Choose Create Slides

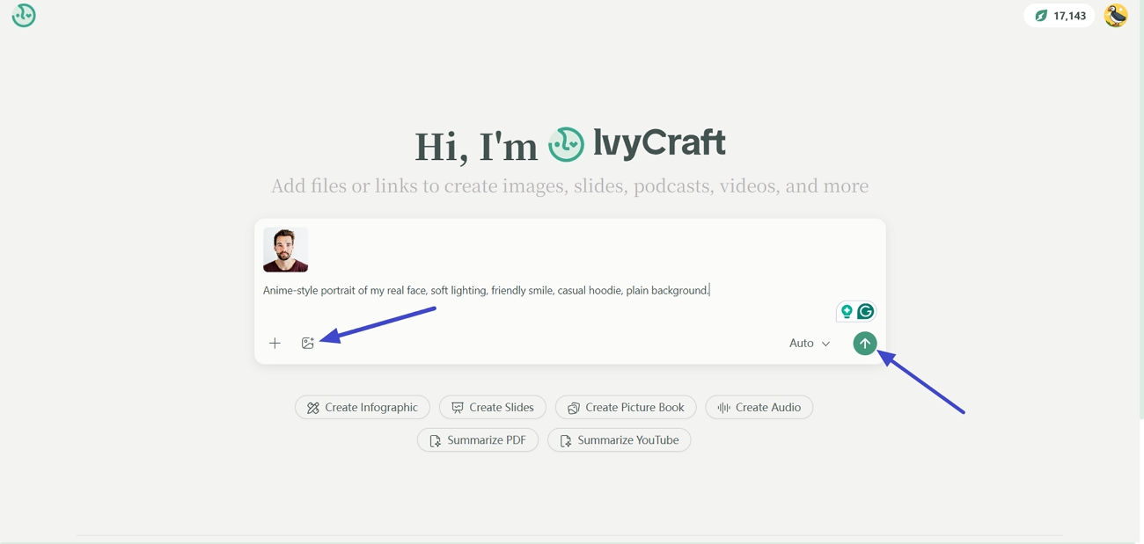493,408
